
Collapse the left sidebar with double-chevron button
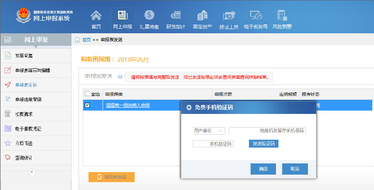(32, 172)
